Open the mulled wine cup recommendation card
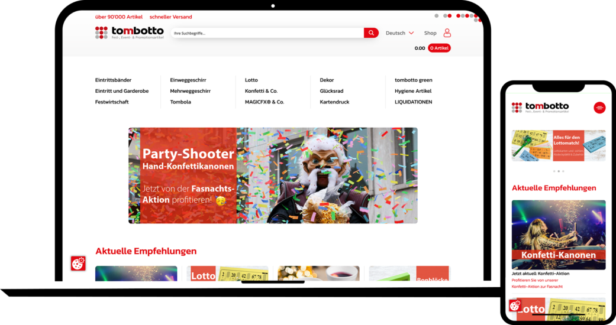This screenshot has width=616, height=325. [x=318, y=274]
